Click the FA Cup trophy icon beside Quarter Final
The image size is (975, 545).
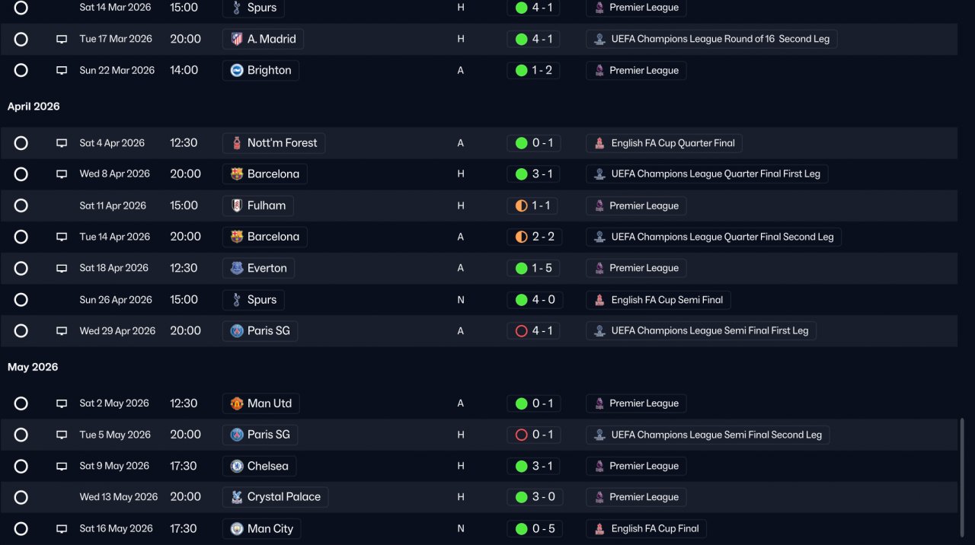click(599, 143)
